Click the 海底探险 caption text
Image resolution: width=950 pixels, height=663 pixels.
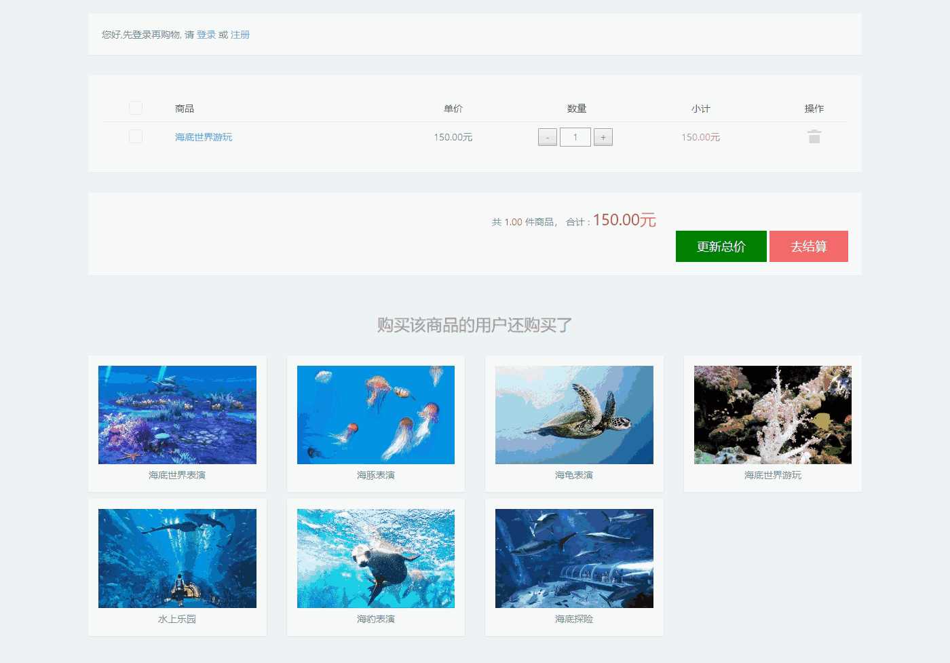[x=574, y=619]
